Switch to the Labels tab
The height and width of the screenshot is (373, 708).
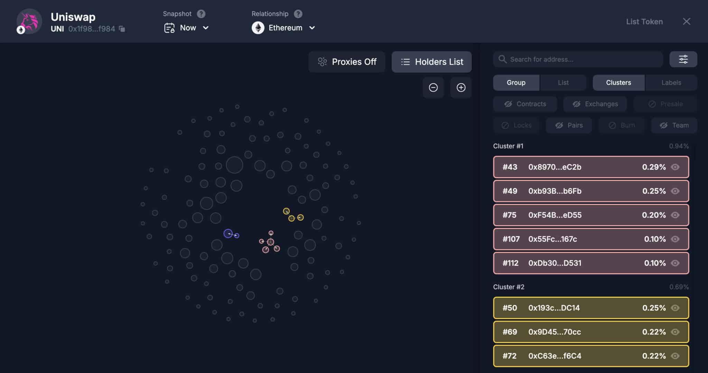pos(671,83)
